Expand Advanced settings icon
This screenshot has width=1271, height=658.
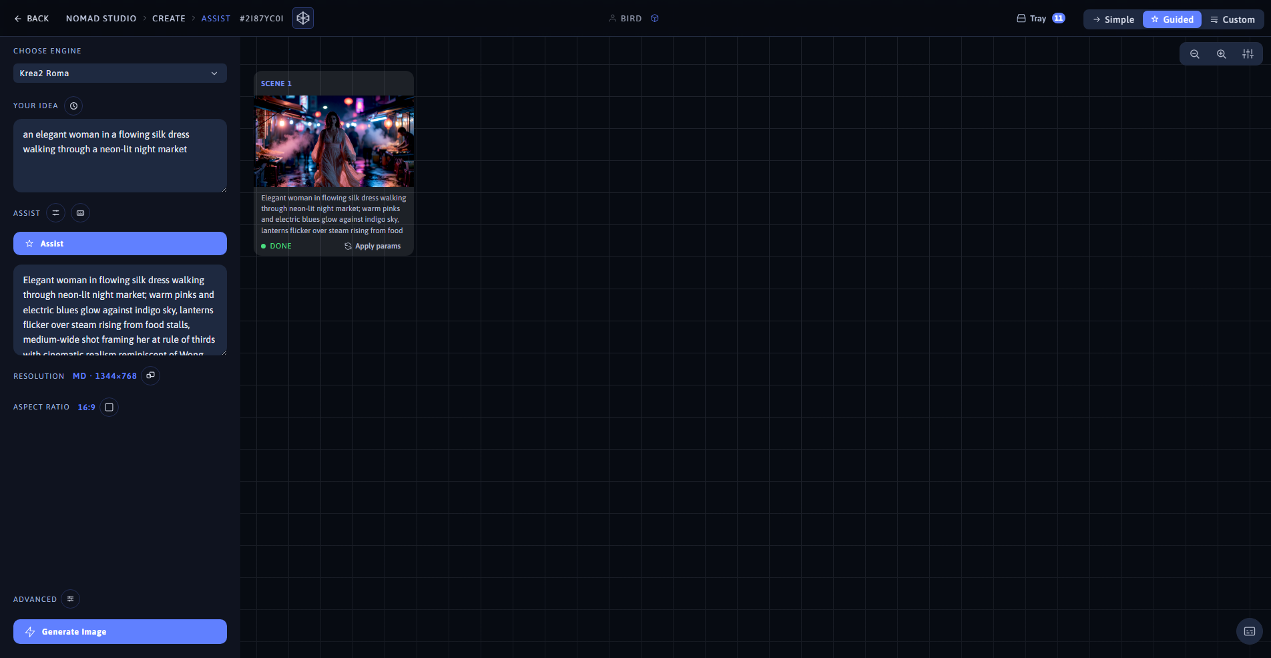(71, 599)
